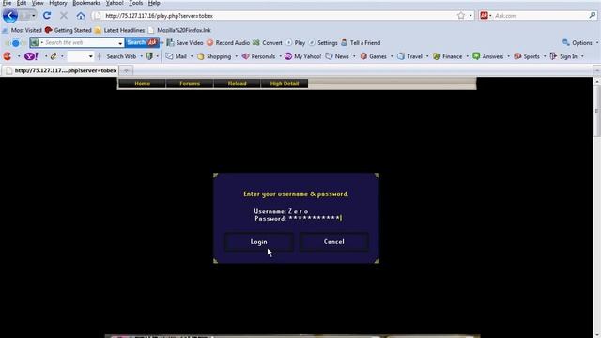The width and height of the screenshot is (601, 338).
Task: Open Yahoo Shopping icon
Action: click(200, 56)
